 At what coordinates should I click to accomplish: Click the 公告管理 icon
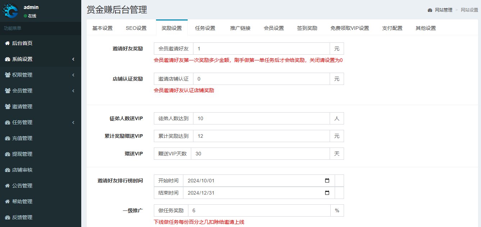click(x=7, y=186)
